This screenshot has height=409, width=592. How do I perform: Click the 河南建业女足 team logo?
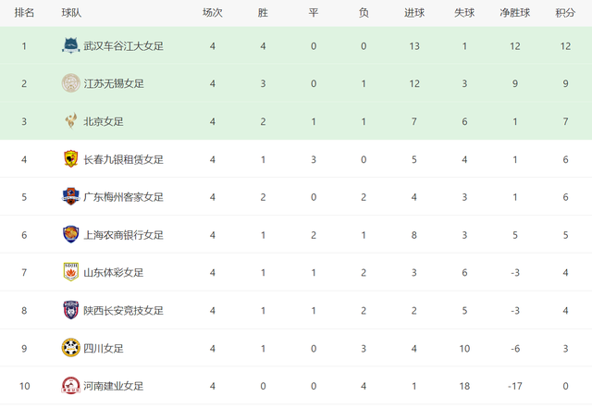[70, 386]
